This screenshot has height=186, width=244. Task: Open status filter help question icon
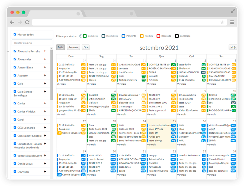coord(81,36)
